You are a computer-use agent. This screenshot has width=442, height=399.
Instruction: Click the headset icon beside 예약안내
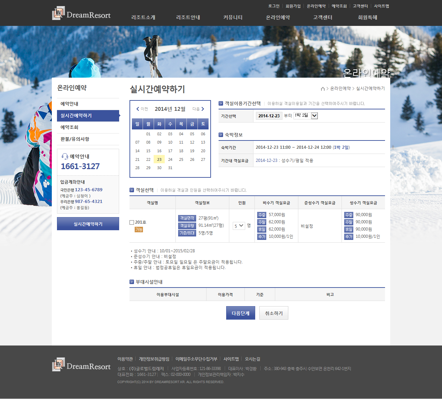click(x=65, y=156)
